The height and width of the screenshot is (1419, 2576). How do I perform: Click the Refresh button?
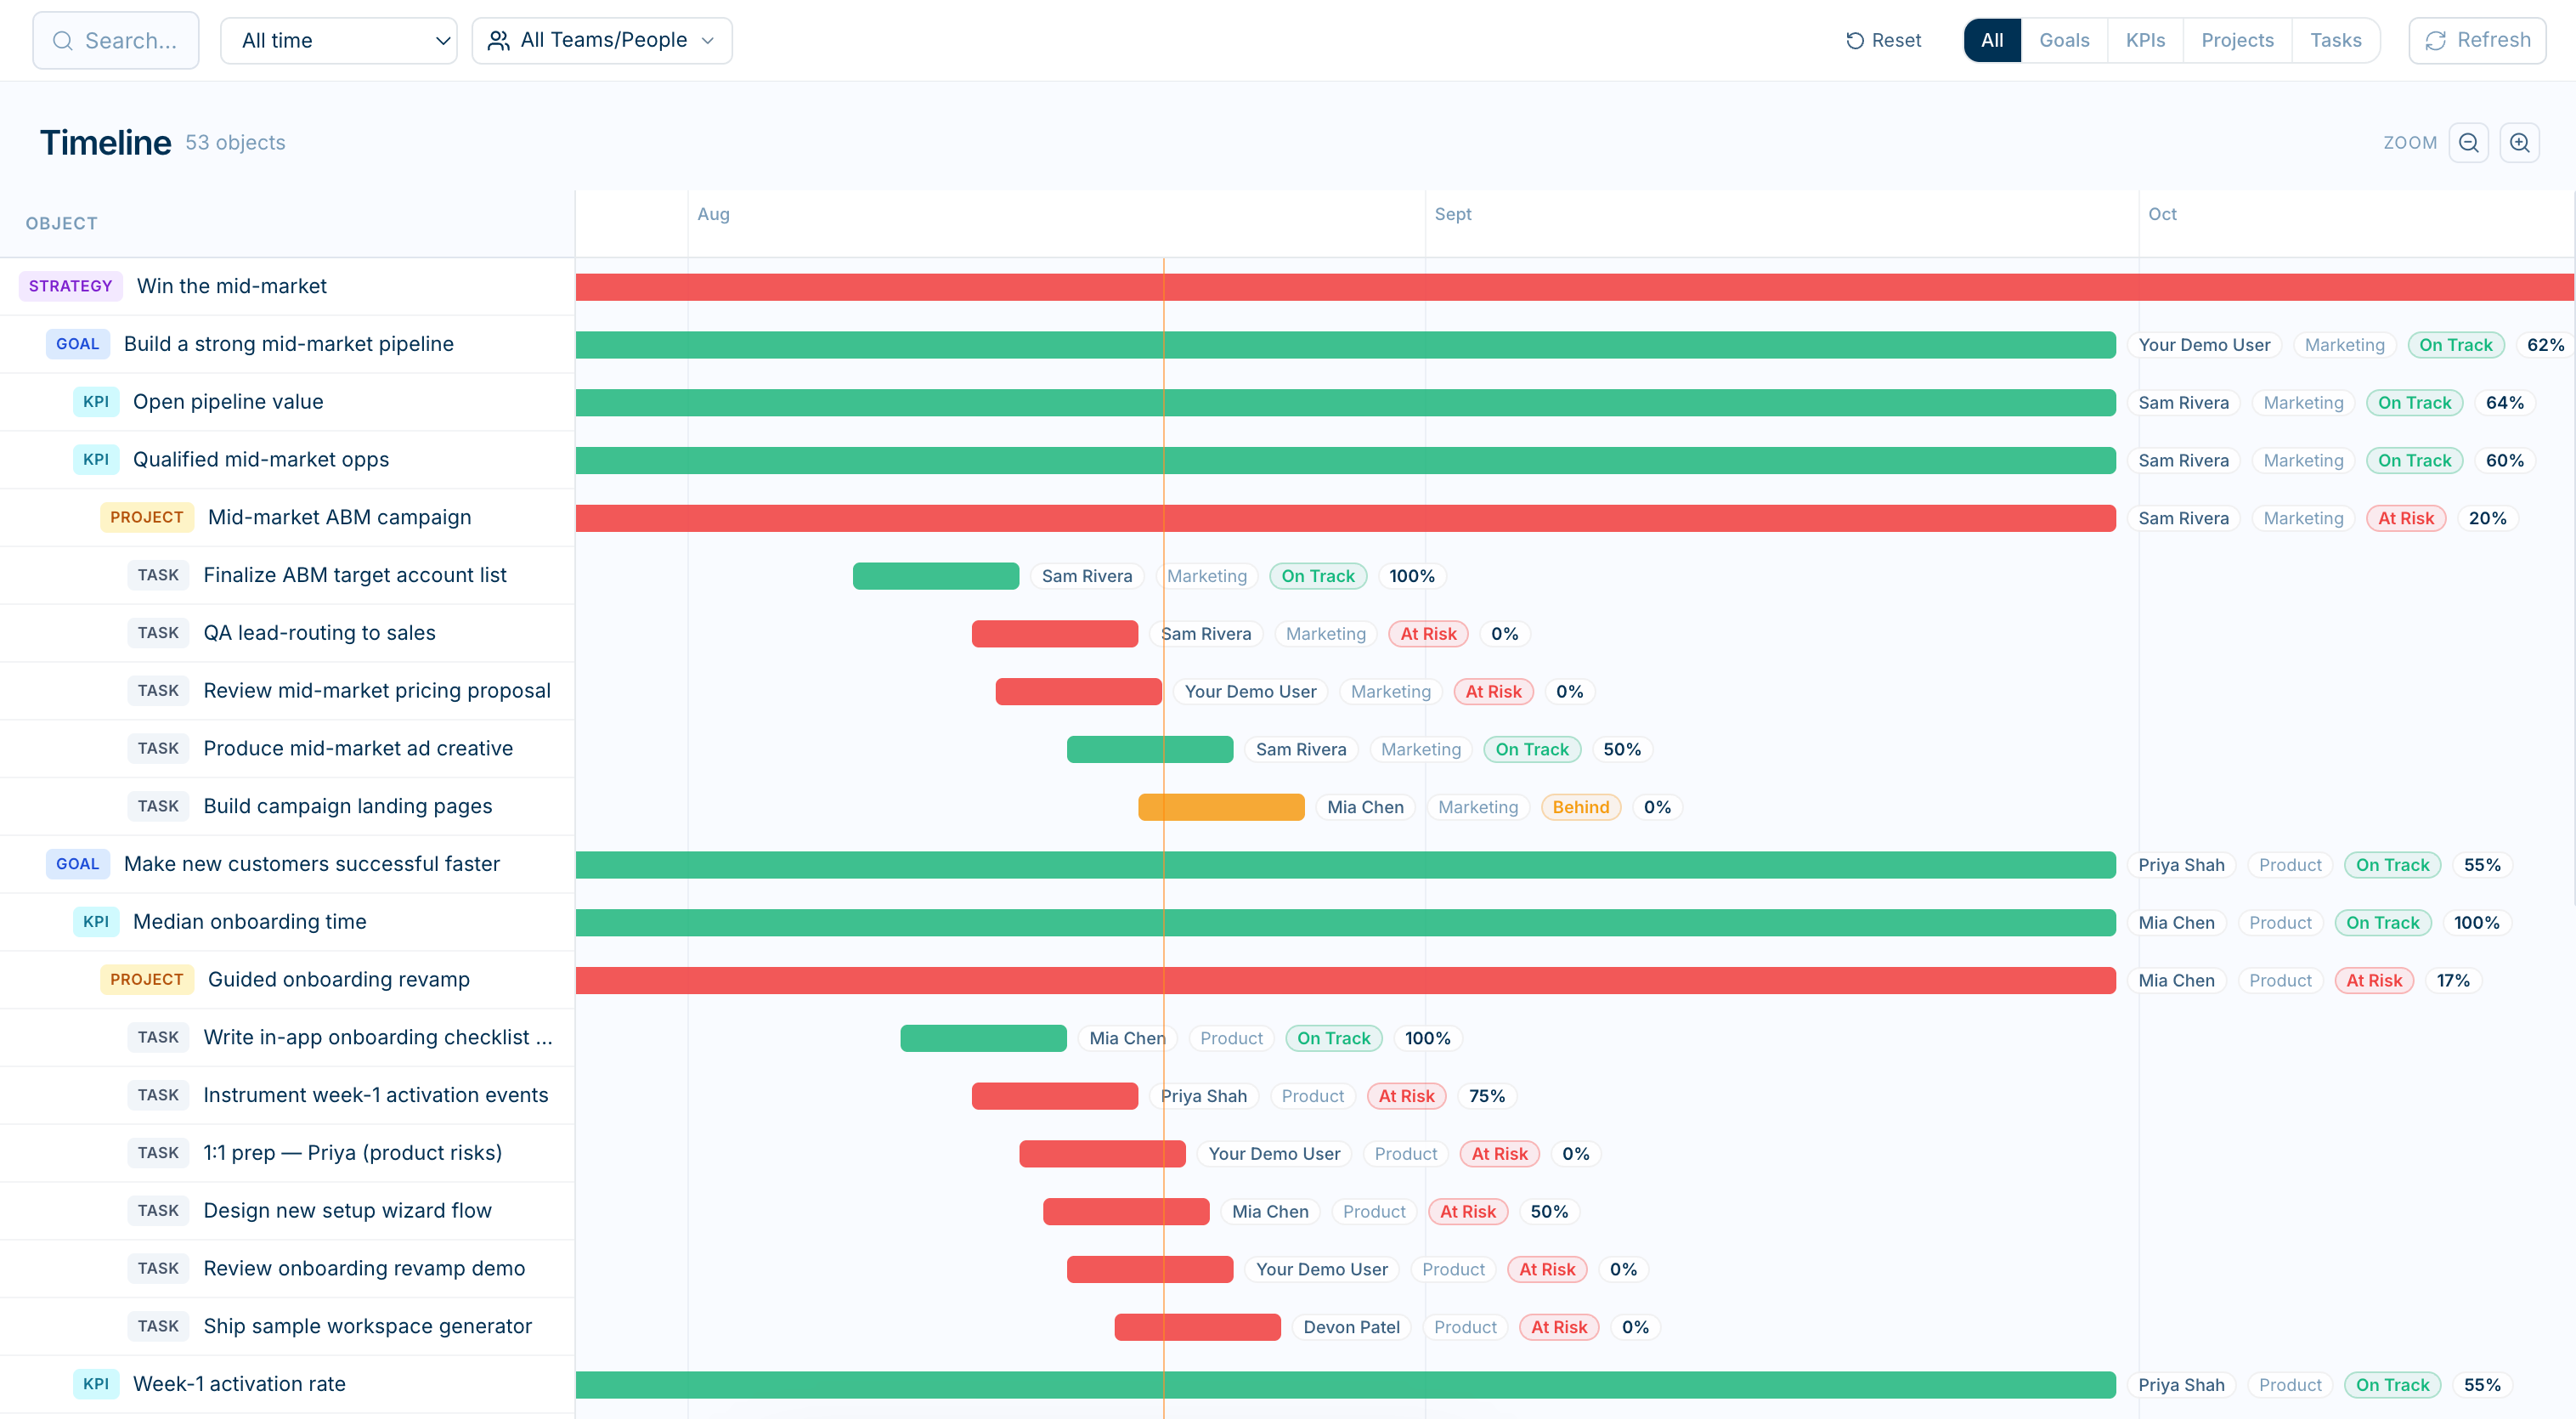(2477, 41)
